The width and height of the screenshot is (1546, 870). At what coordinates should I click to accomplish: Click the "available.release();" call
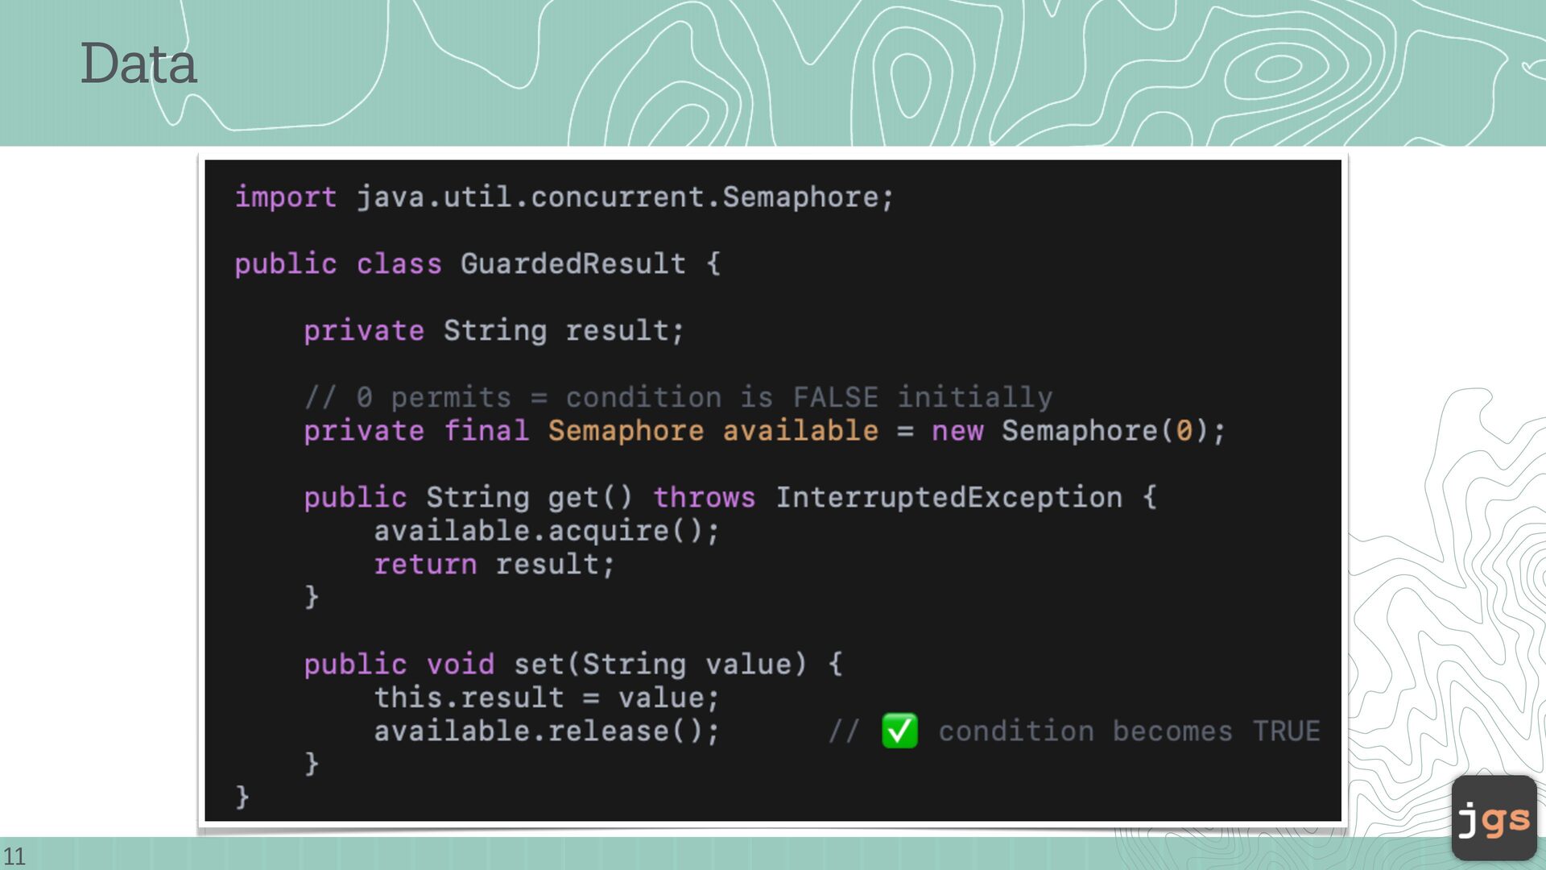pos(546,731)
